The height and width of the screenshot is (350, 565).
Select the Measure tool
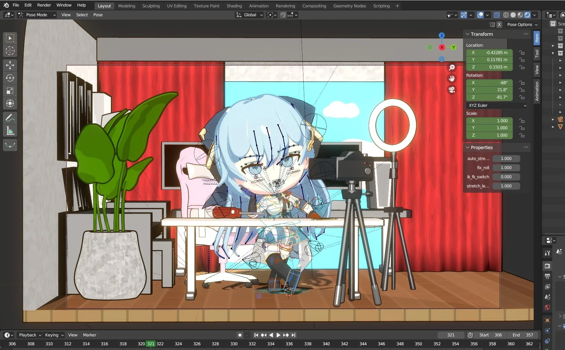coord(10,130)
